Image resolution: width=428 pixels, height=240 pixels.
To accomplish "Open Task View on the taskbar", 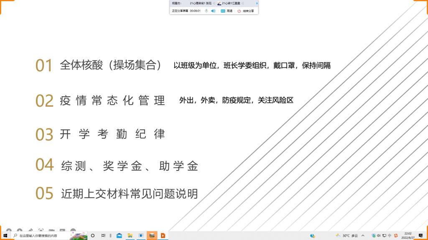I will 103,235.
